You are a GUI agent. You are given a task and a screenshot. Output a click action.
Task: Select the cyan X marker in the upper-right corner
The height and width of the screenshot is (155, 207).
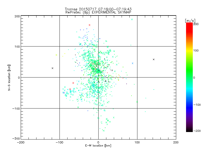pos(132,19)
